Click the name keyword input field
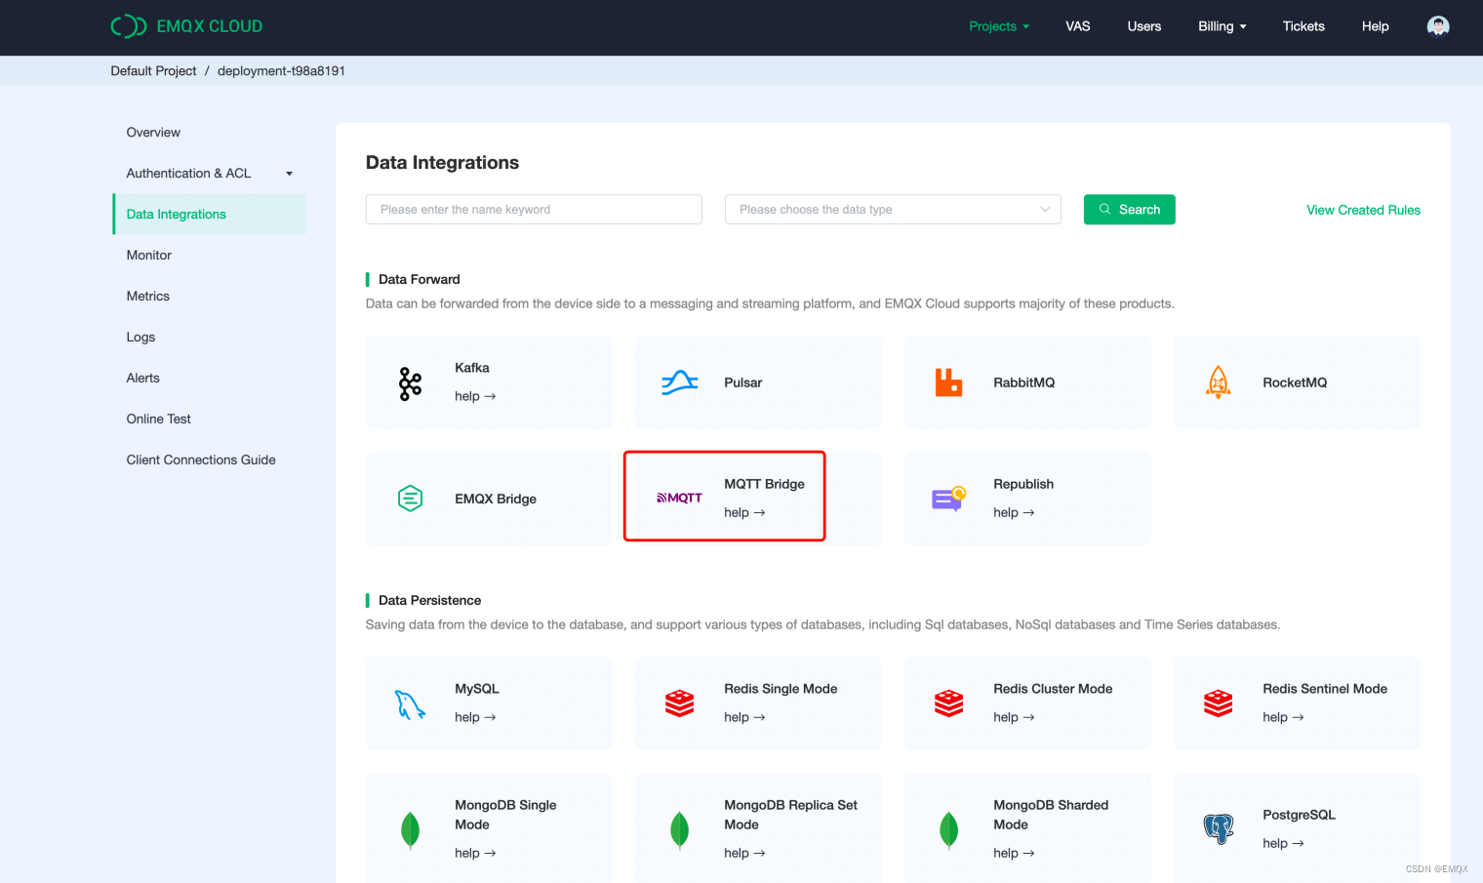 click(533, 210)
